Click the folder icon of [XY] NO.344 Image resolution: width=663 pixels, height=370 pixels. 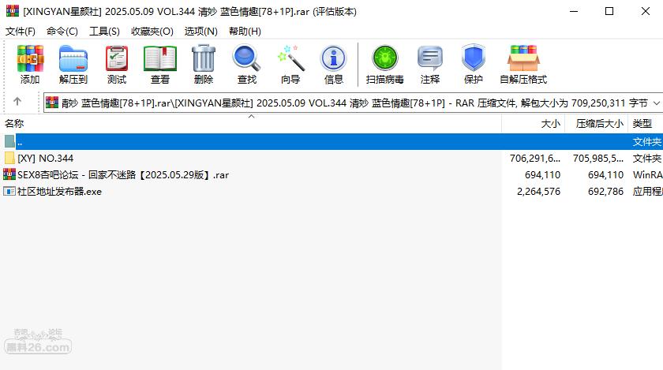coord(9,158)
